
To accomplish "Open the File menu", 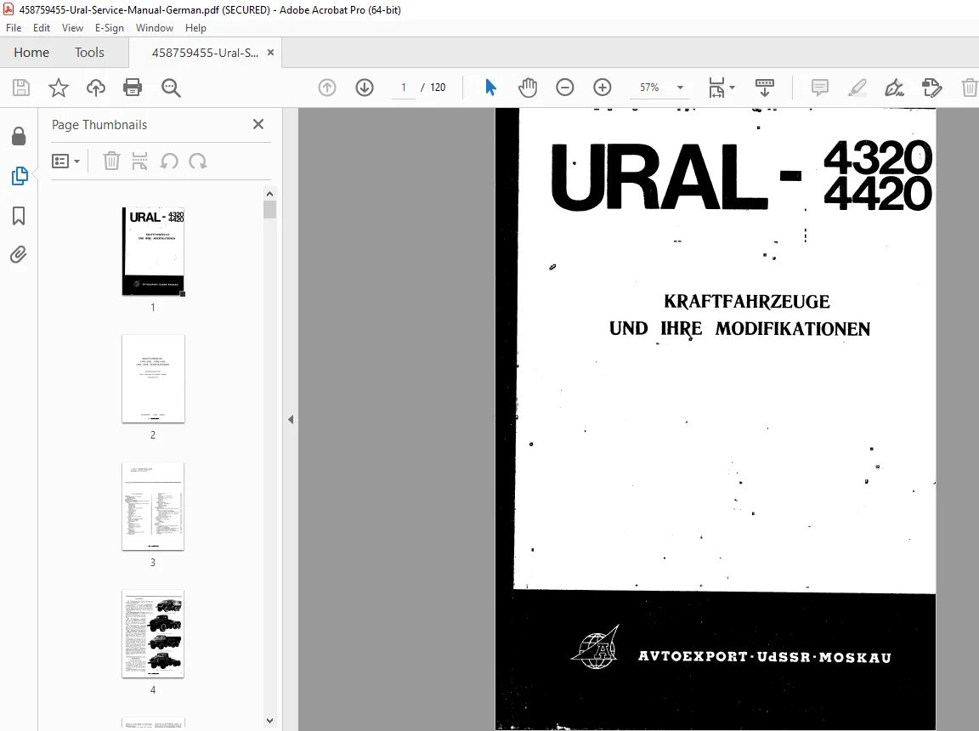I will tap(14, 28).
